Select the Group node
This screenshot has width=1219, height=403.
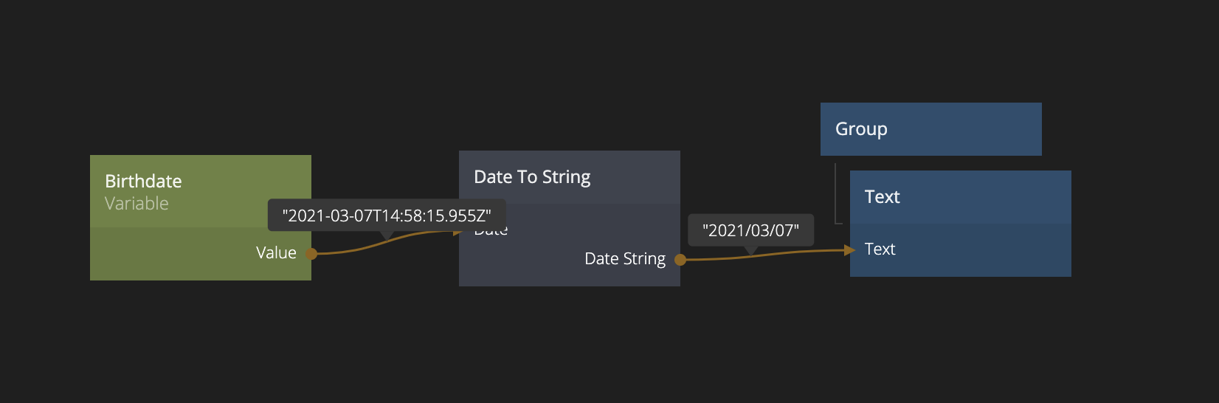click(x=930, y=129)
